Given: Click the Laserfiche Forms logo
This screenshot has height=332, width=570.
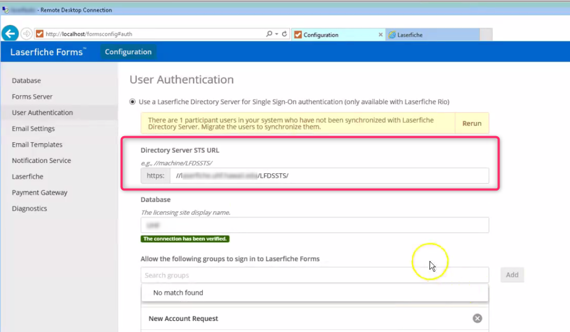Looking at the screenshot, I should point(48,52).
